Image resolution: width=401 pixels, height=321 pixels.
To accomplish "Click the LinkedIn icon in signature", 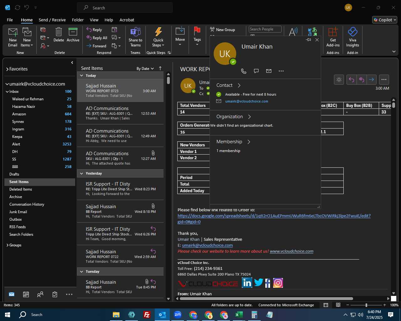I will (x=247, y=283).
